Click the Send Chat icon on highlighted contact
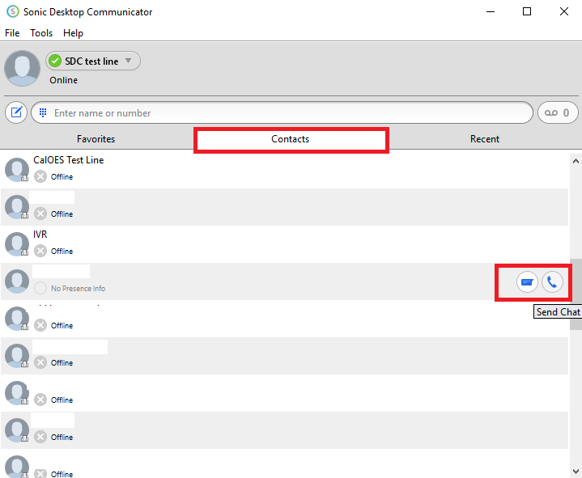 [527, 282]
